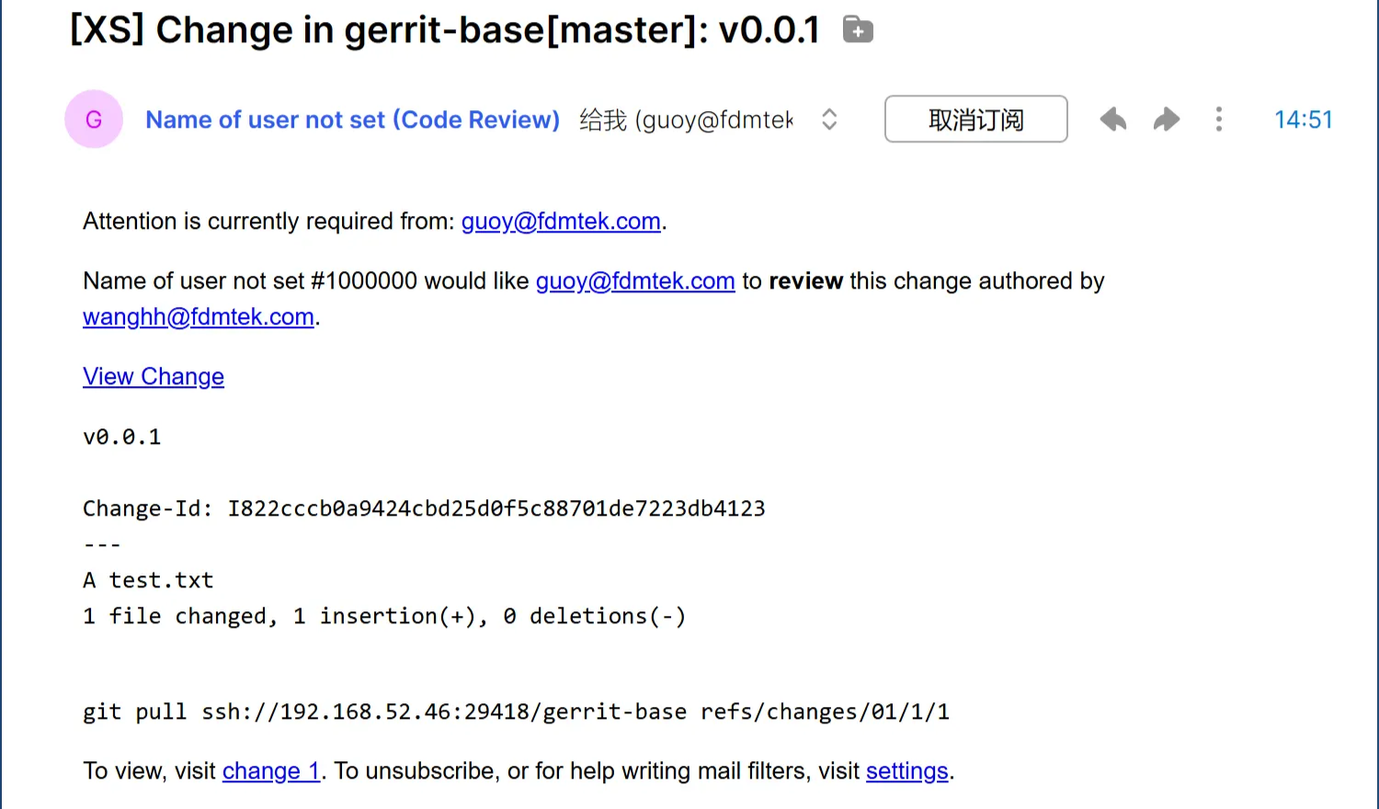1379x809 pixels.
Task: Expand recipient details with the chevron arrows
Action: pos(829,120)
